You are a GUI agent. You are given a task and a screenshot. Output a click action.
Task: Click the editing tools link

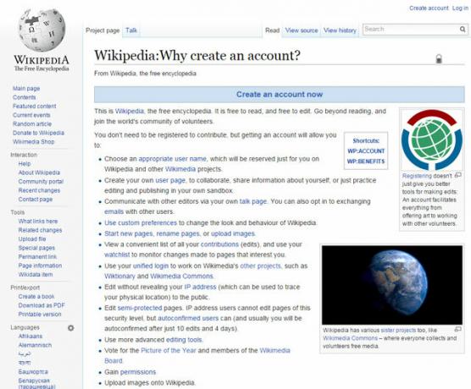[184, 340]
